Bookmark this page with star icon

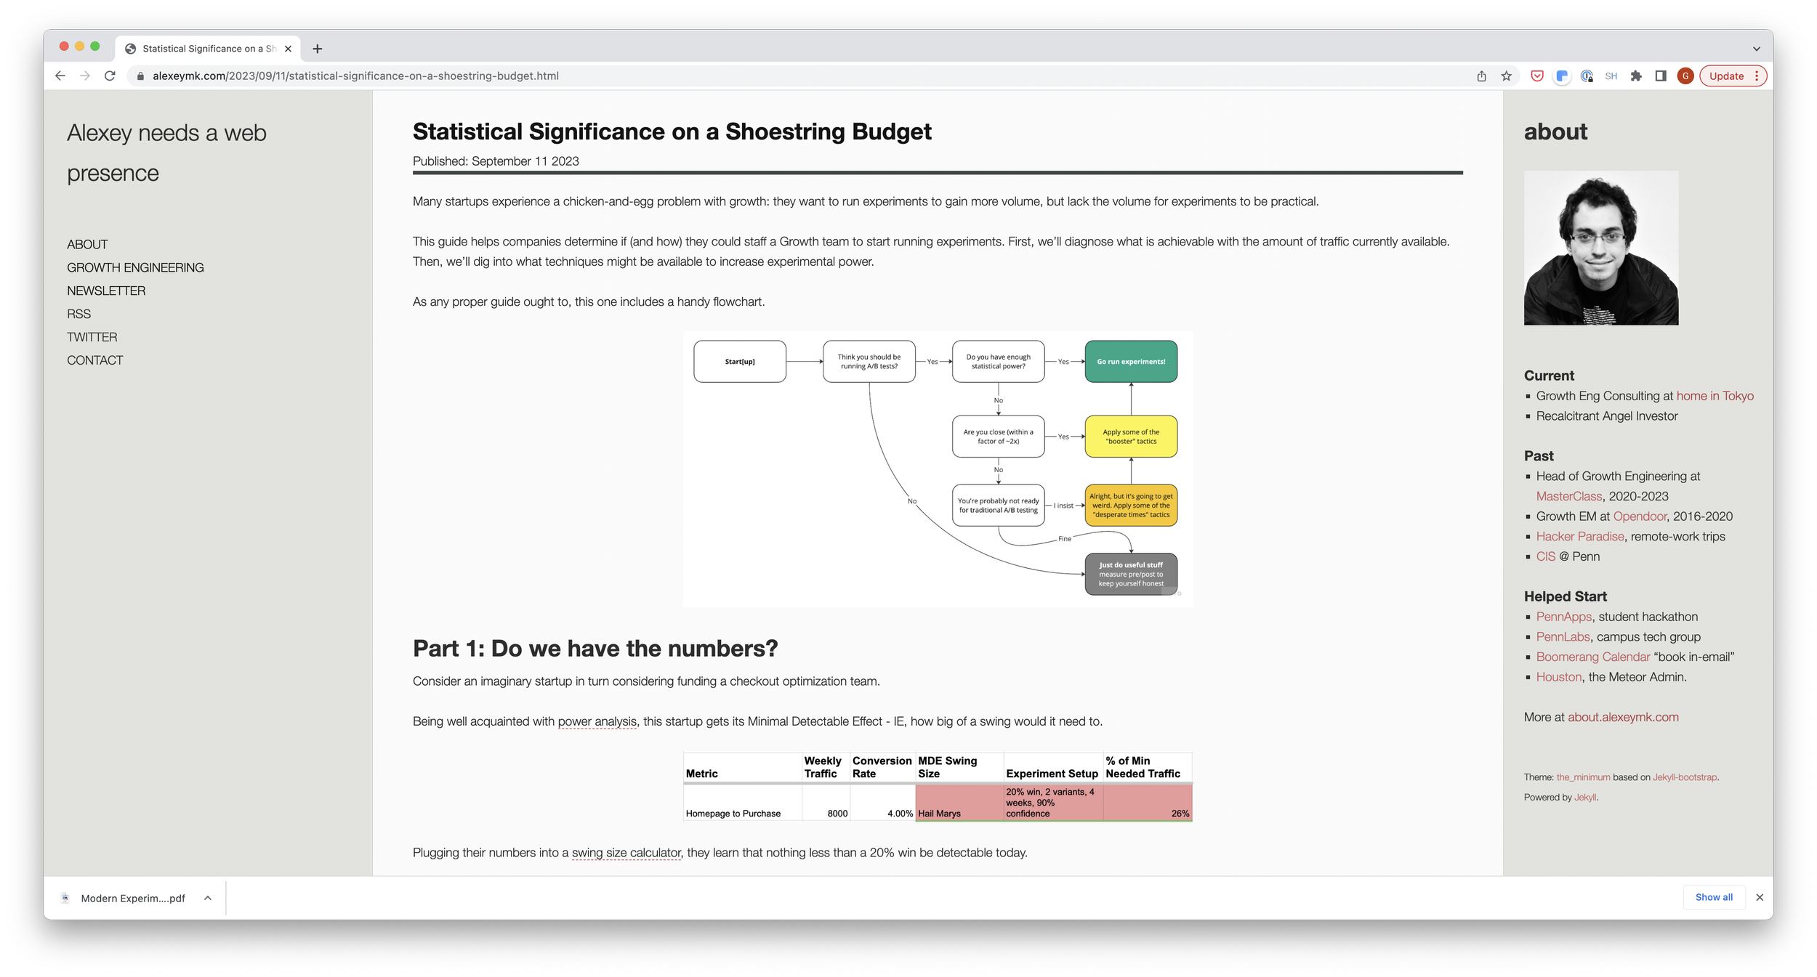1506,76
